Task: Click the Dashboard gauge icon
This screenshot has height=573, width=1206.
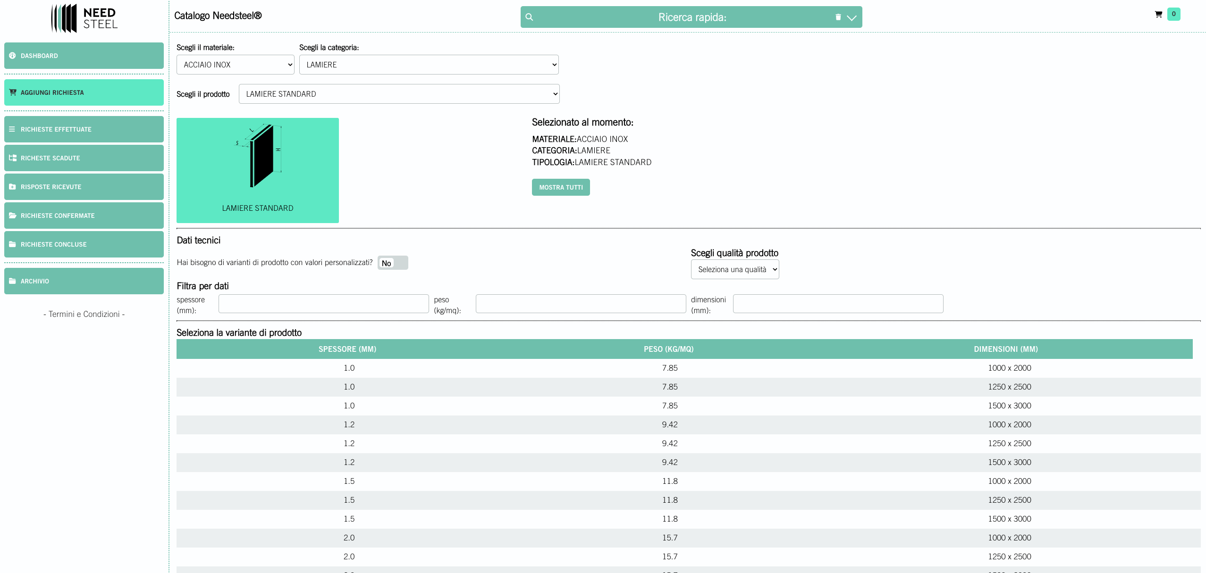Action: 12,56
